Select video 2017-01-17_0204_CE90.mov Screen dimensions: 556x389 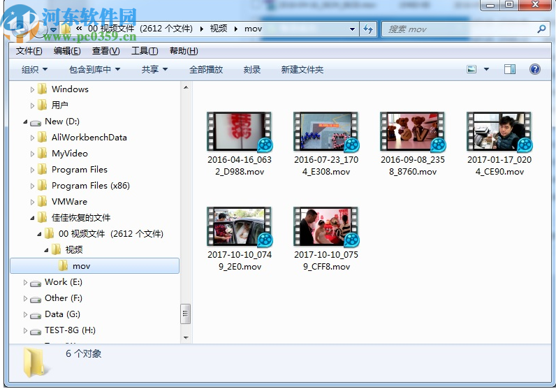click(x=499, y=144)
